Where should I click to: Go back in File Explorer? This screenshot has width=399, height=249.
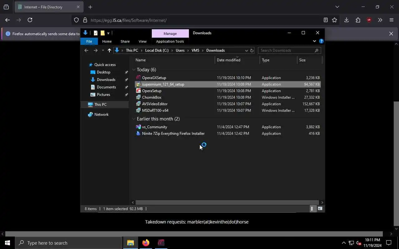click(x=86, y=50)
